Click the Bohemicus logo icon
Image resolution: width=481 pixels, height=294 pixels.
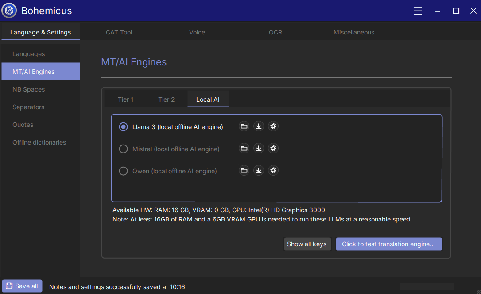[9, 11]
